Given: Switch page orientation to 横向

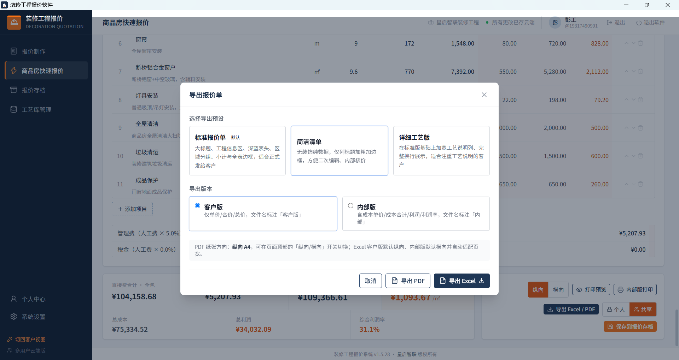Looking at the screenshot, I should pyautogui.click(x=558, y=290).
